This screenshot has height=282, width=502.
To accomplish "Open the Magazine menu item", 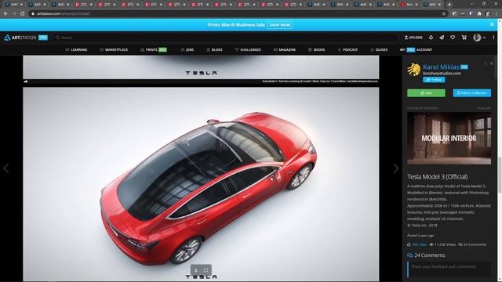I will pyautogui.click(x=284, y=50).
